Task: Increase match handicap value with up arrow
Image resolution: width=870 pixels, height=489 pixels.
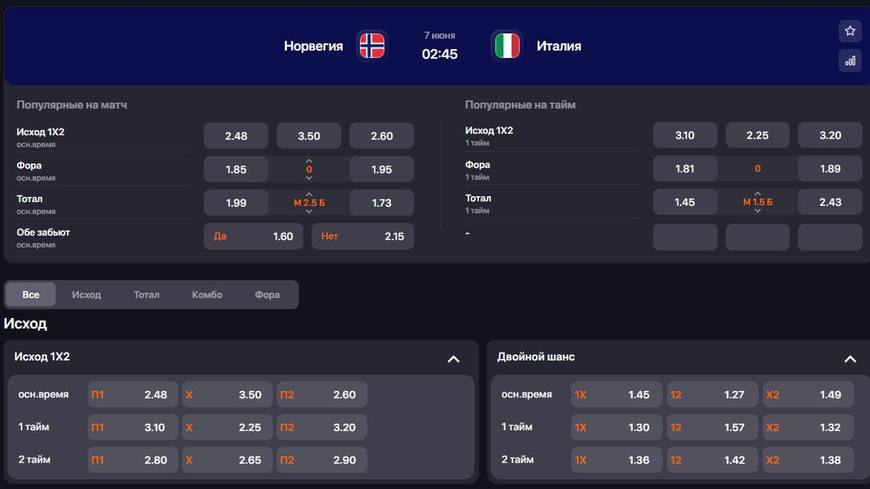Action: [309, 161]
